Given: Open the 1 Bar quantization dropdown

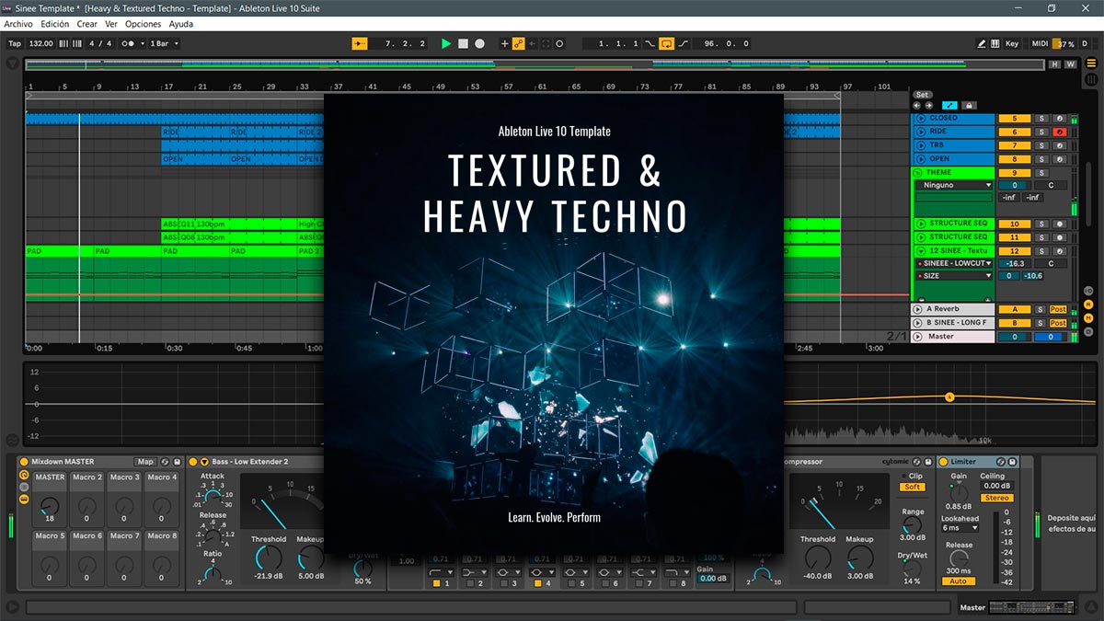Looking at the screenshot, I should click(164, 43).
